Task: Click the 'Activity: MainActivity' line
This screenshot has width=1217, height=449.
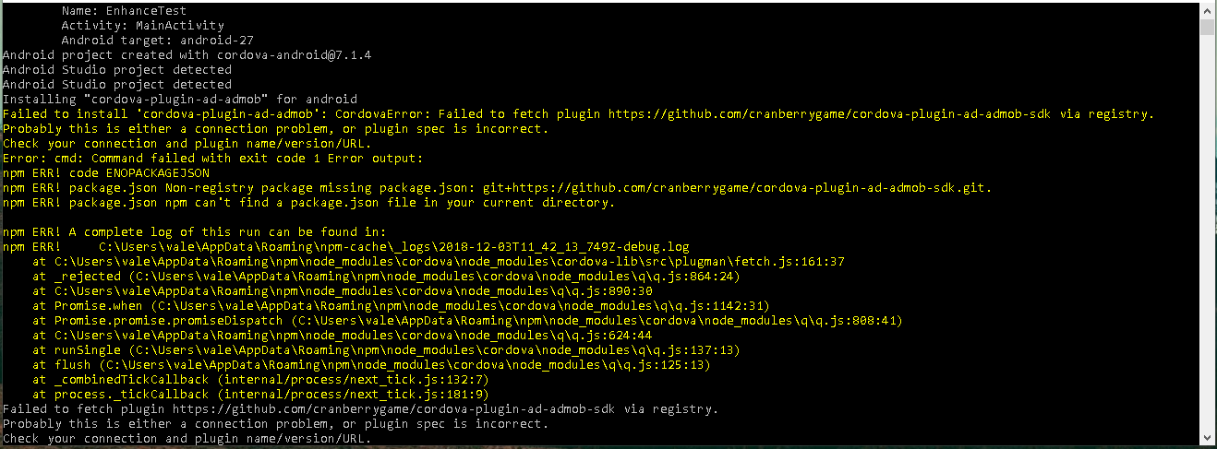Action: [x=142, y=26]
